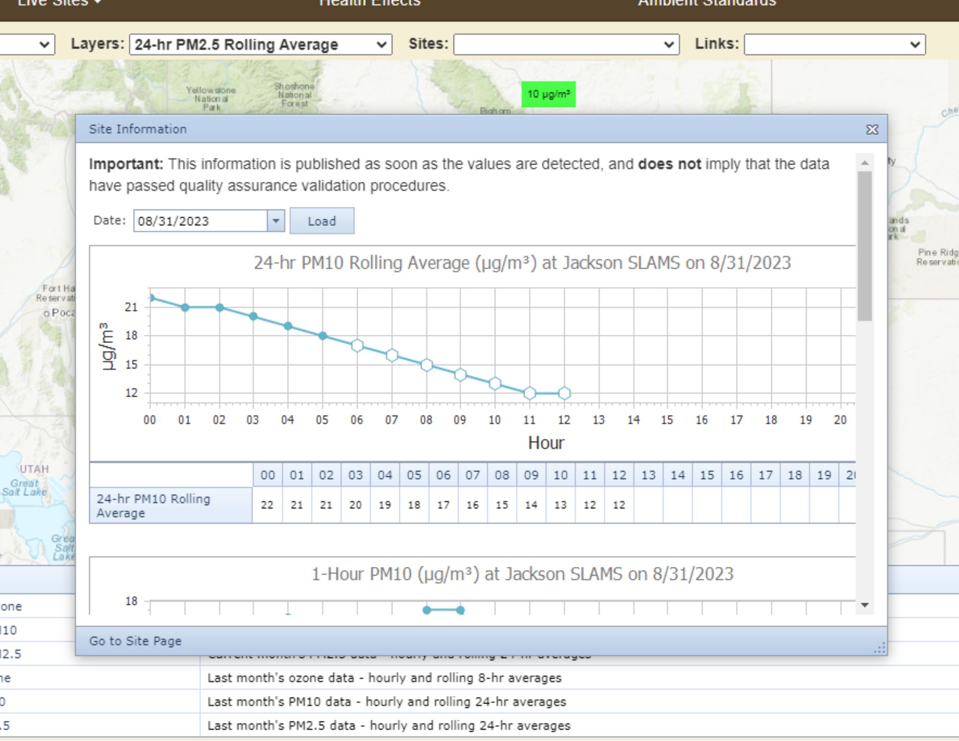Click the value 13 in hour 10 cell
This screenshot has height=741, width=959.
(560, 505)
